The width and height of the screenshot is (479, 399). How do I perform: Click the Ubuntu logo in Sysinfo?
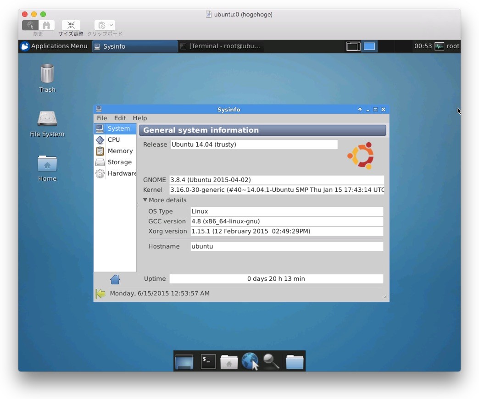[361, 155]
